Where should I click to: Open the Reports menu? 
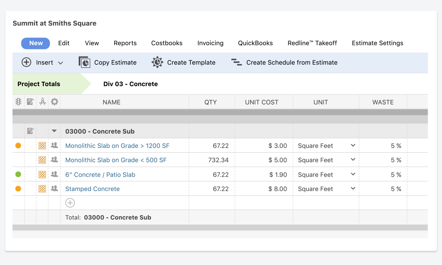click(125, 43)
